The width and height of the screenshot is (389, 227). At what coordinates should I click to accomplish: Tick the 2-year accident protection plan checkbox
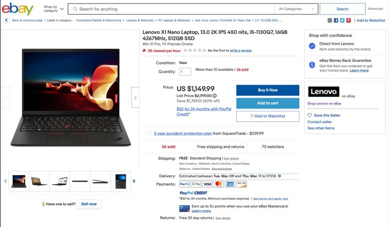coord(149,133)
